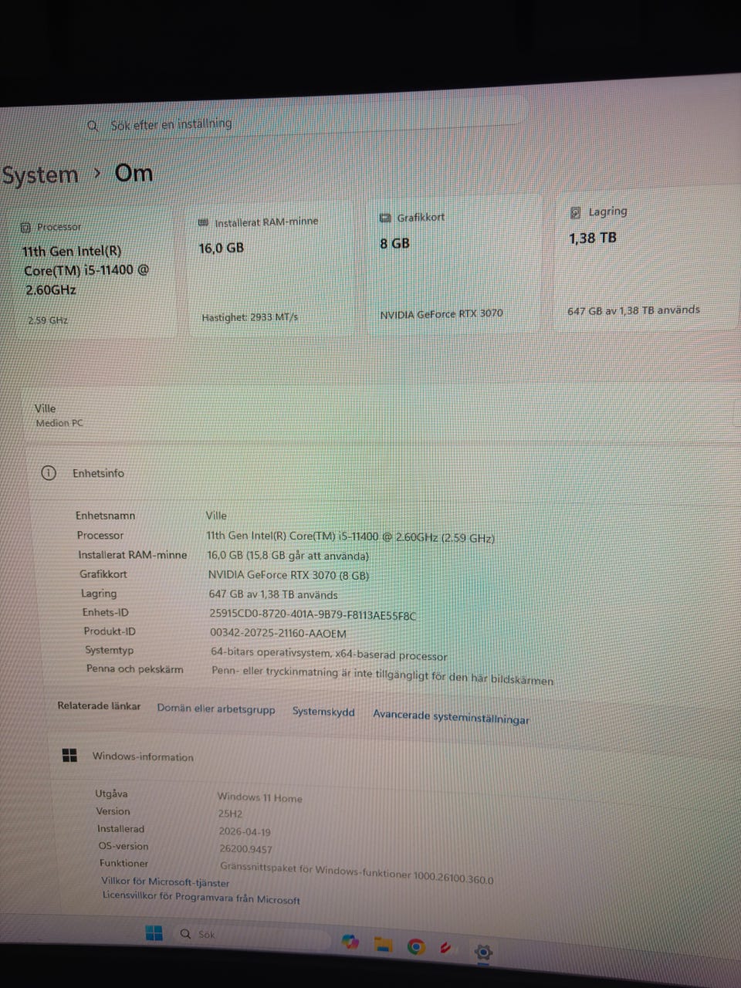Click 'NVIDIA GeForce RTX 3070 (8 GB)' in Enhetsinfo

click(289, 575)
